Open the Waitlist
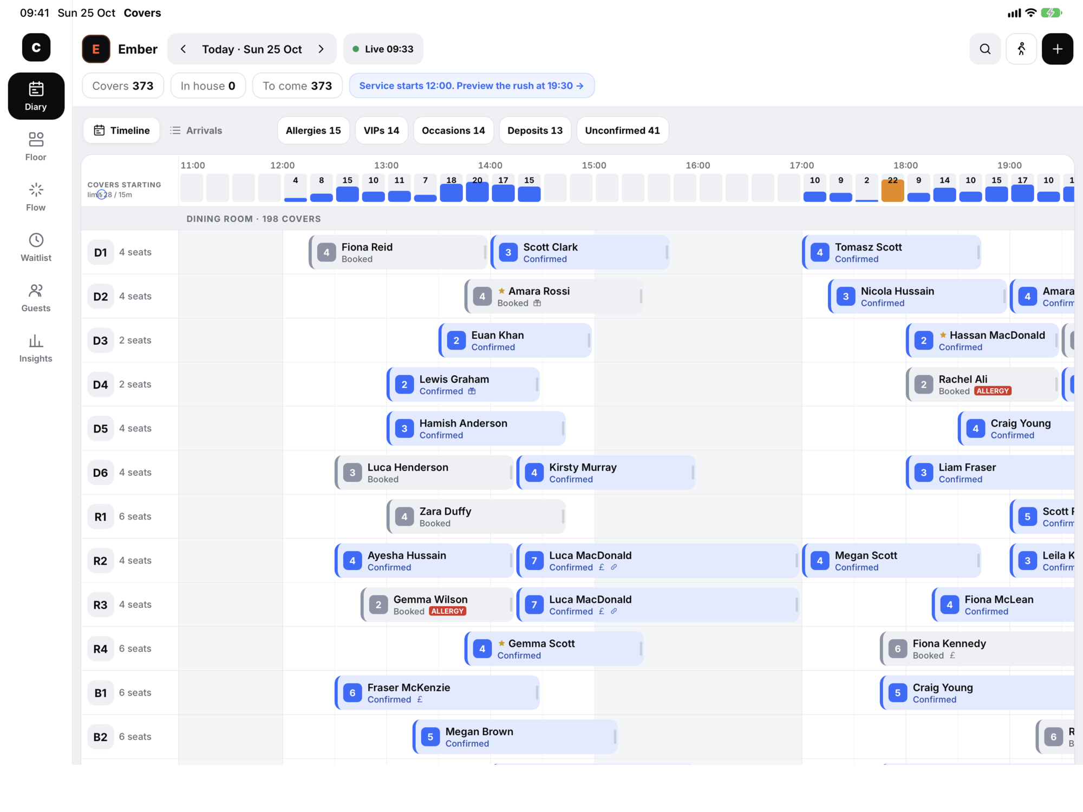 pos(36,247)
